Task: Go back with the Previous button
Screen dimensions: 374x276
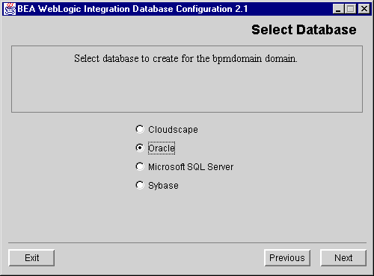Action: click(x=287, y=258)
